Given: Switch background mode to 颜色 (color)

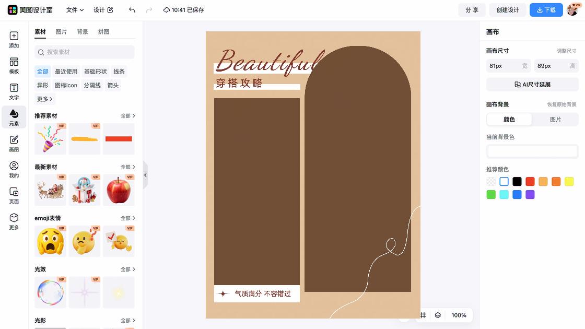Looking at the screenshot, I should pos(509,120).
